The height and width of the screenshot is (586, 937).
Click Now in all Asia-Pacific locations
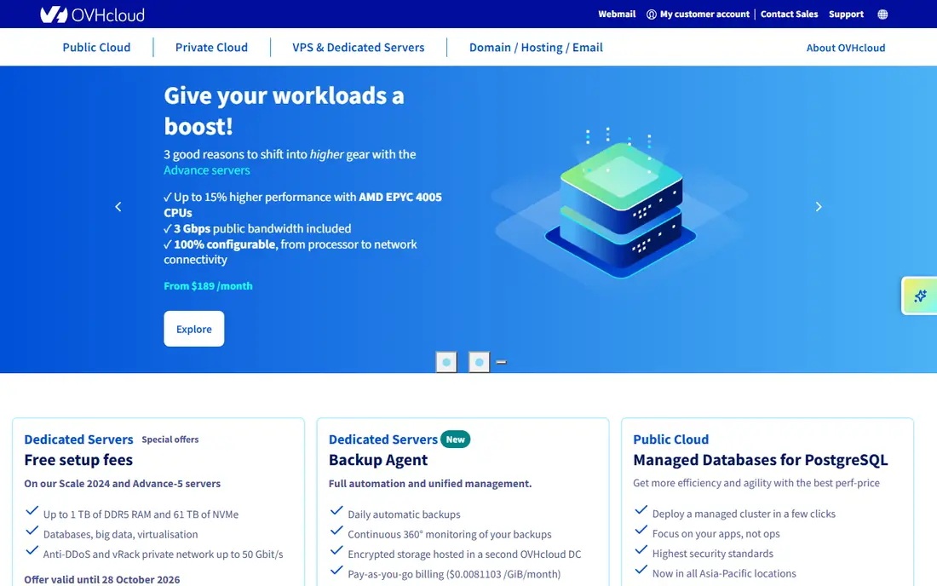coord(724,573)
